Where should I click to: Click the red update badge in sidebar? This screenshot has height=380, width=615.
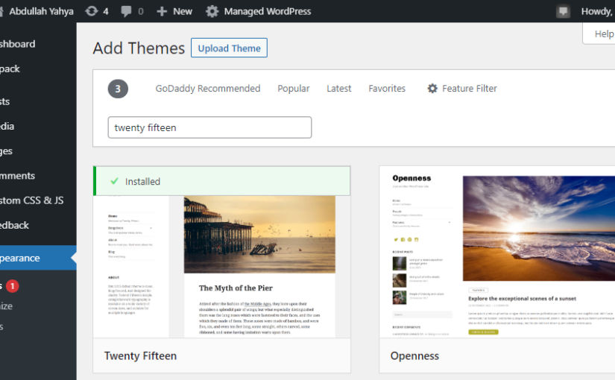click(13, 286)
